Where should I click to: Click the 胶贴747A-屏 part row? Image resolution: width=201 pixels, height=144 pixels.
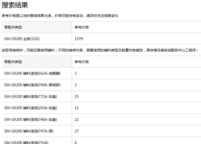pos(29,131)
